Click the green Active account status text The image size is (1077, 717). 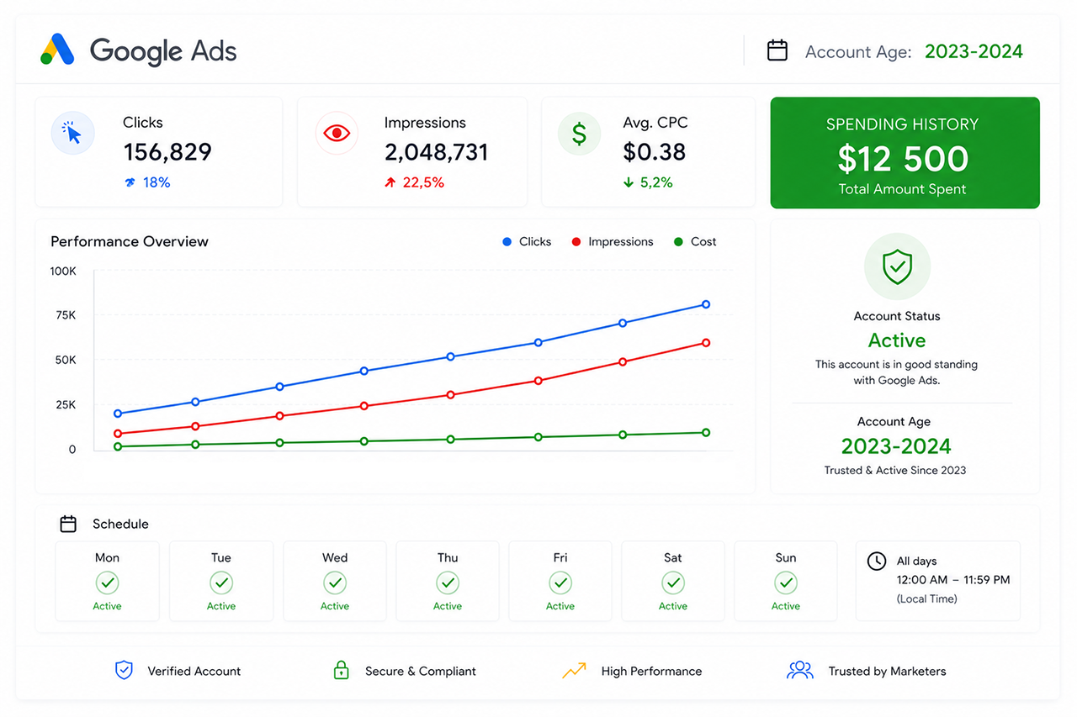point(897,340)
